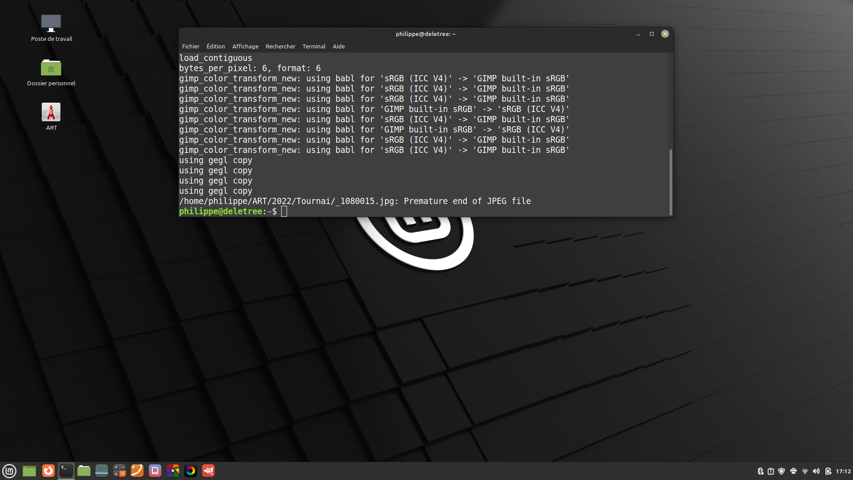Open the Rechercher menu

tap(280, 46)
